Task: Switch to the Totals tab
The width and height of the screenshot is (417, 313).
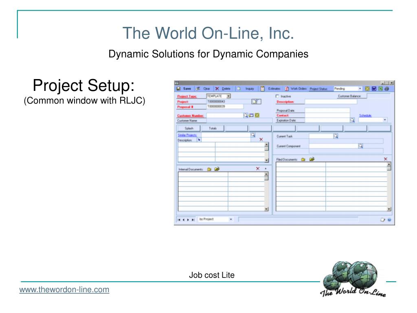Action: (213, 128)
